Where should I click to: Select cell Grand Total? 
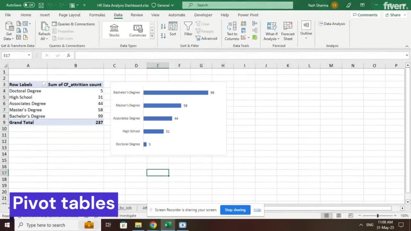pyautogui.click(x=28, y=122)
